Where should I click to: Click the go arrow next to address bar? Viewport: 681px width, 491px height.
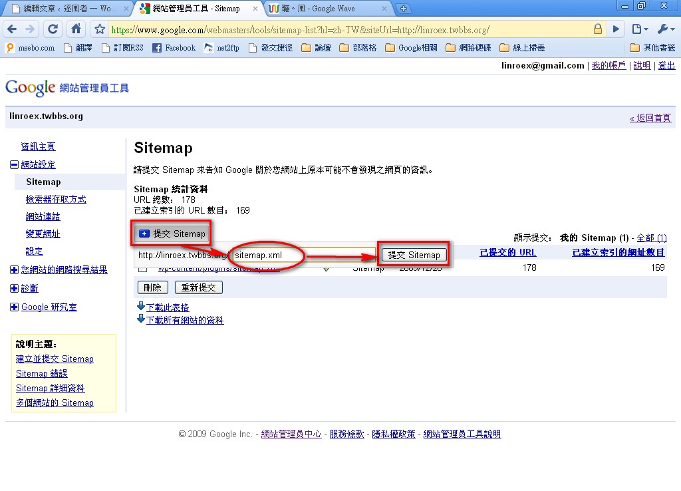coord(616,29)
